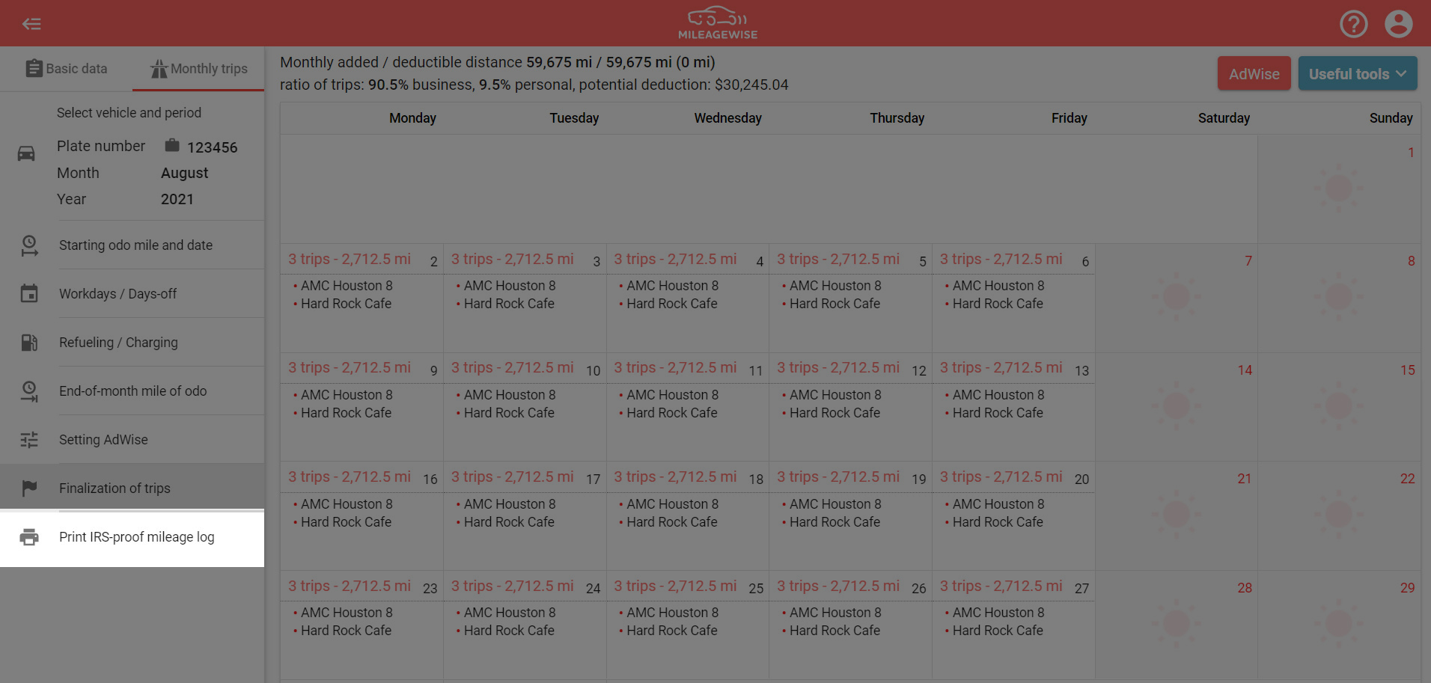Viewport: 1431px width, 683px height.
Task: Open the help question mark icon
Action: click(1353, 24)
